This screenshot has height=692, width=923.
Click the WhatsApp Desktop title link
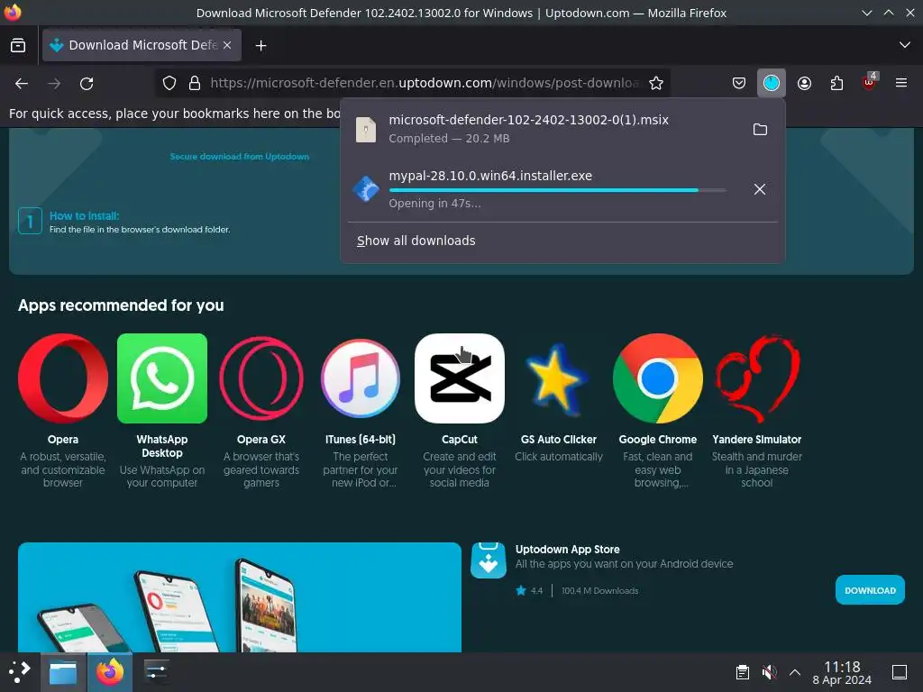[162, 446]
